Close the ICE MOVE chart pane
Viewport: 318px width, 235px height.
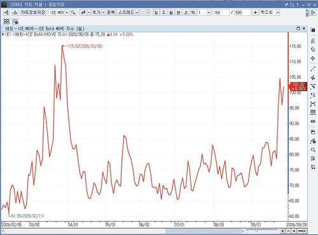pyautogui.click(x=304, y=29)
